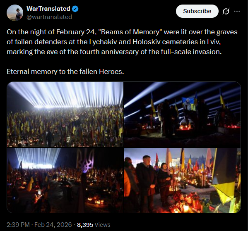Open the Grok explain-post icon
This screenshot has height=231, width=248.
(x=226, y=11)
